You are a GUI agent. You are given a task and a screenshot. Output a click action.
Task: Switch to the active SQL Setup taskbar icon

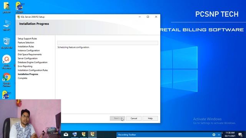(x=92, y=134)
